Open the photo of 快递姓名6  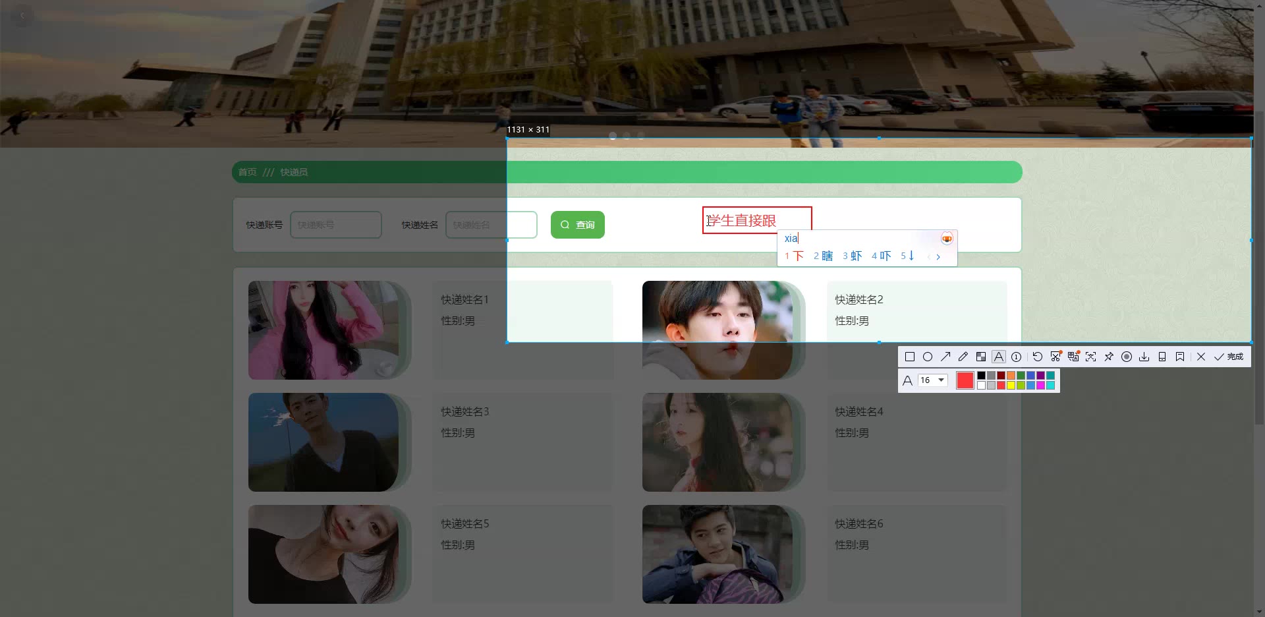point(717,554)
